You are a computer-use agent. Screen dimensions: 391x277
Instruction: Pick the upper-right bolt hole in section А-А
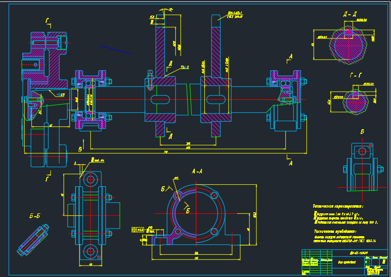pos(214,195)
